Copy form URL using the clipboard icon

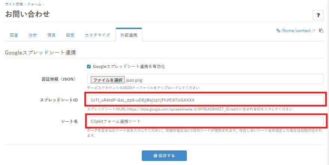321,31
